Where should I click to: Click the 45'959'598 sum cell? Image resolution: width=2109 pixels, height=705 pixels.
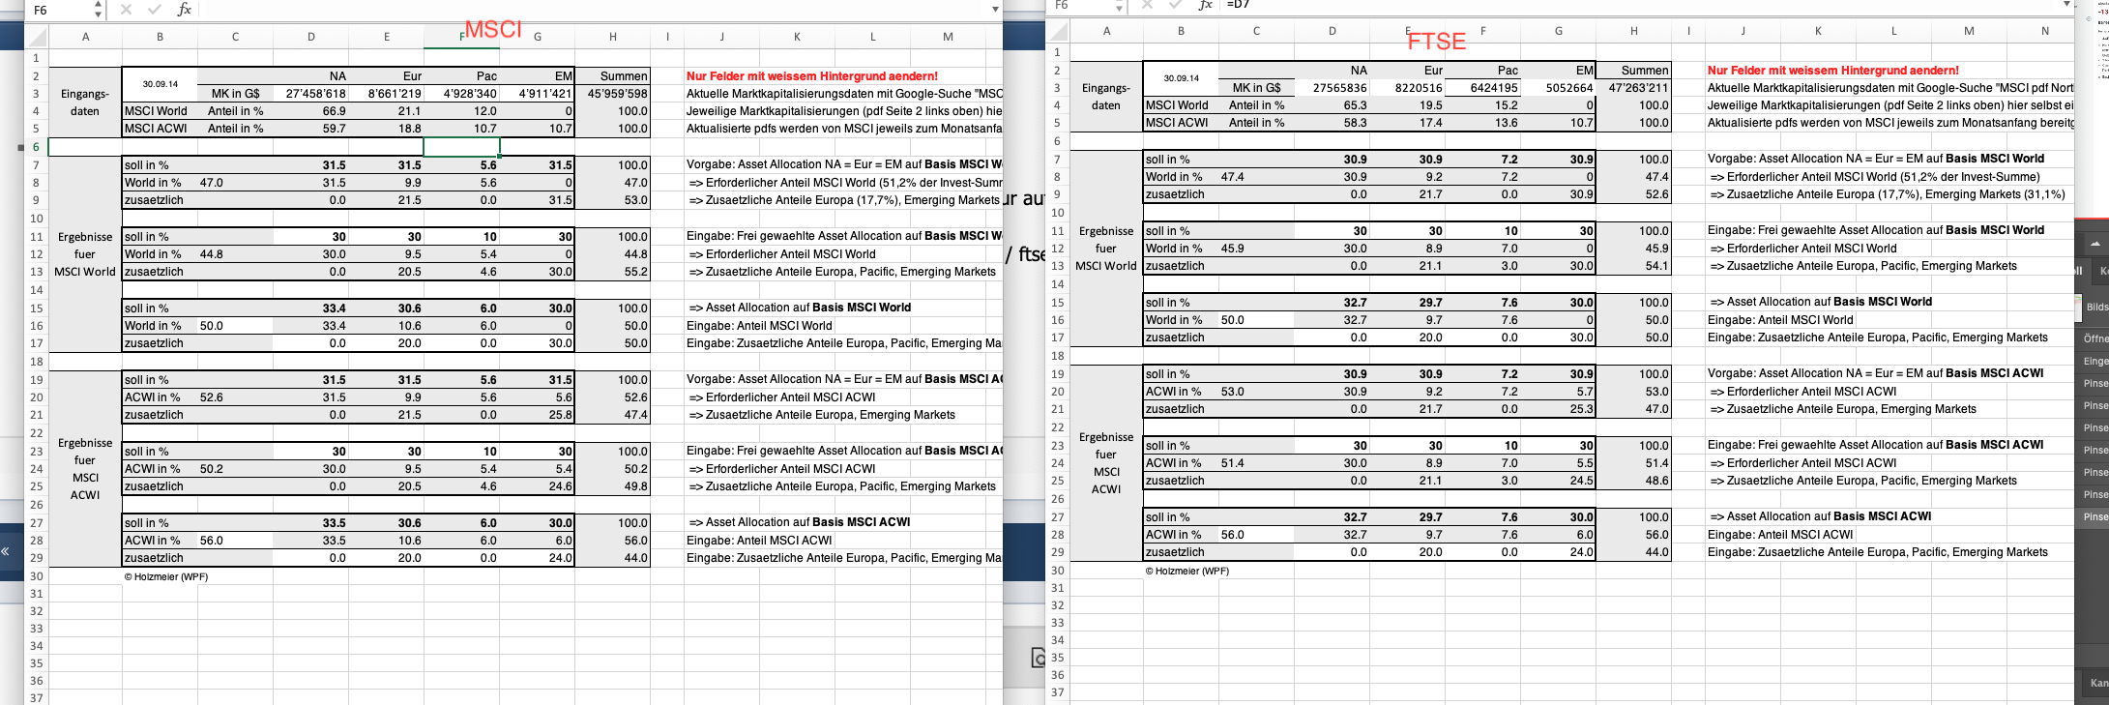coord(612,94)
